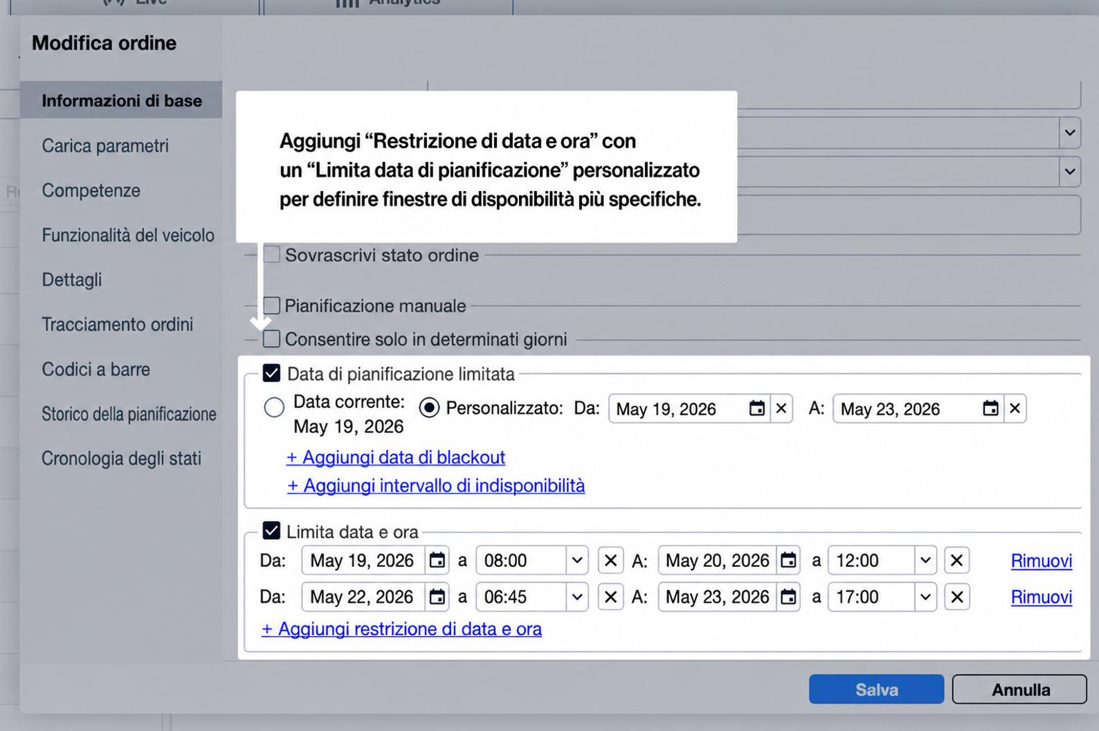Screen dimensions: 1099x731
Task: Switch to Carica parametri section
Action: [x=105, y=145]
